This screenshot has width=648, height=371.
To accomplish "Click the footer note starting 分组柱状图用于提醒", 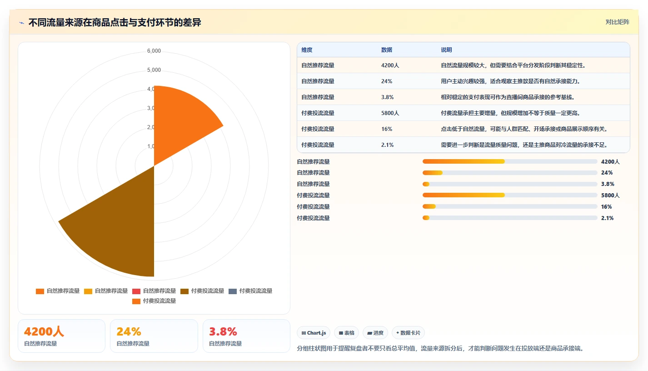I will click(x=440, y=349).
